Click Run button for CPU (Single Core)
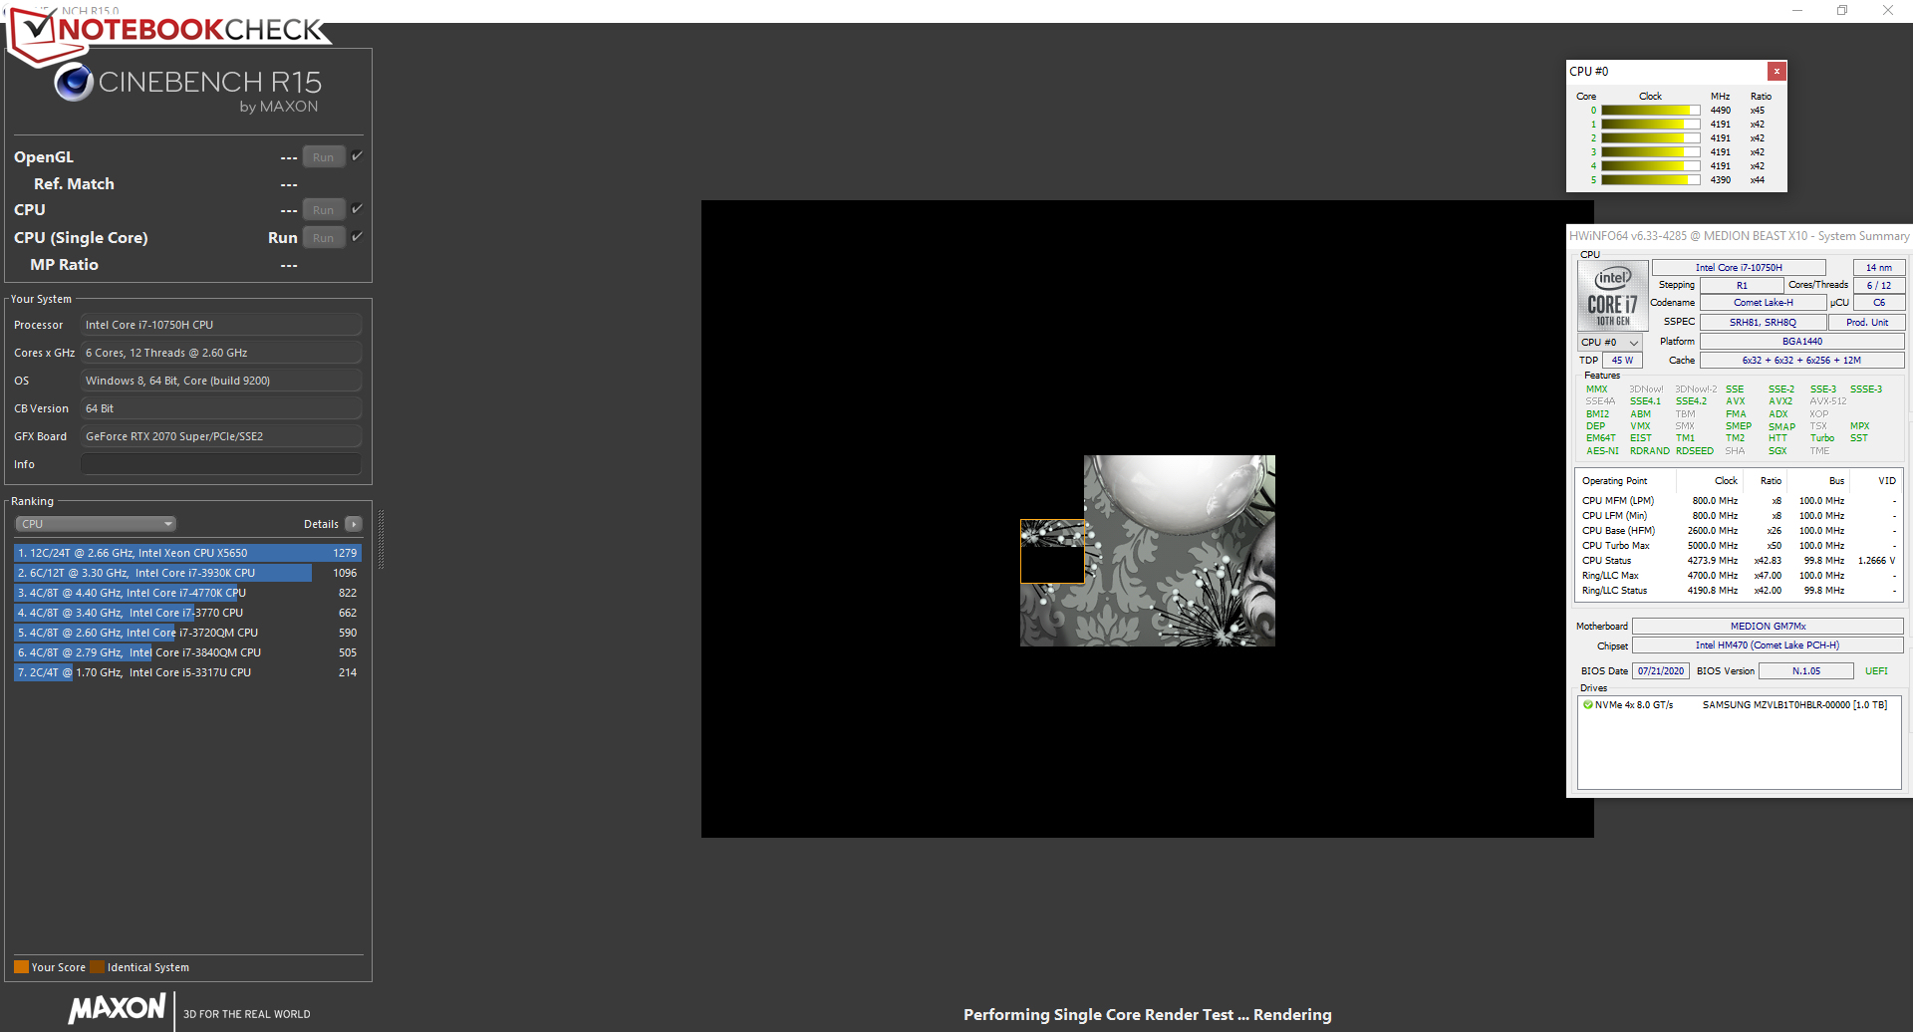This screenshot has height=1032, width=1913. click(x=324, y=238)
